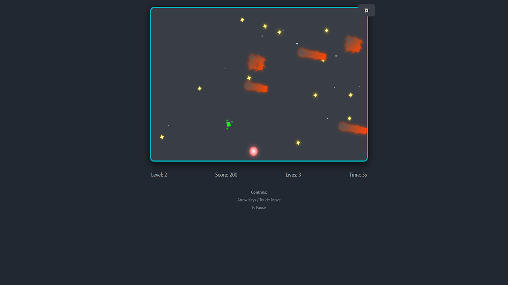Click the long fireball streaking from right edge
The height and width of the screenshot is (285, 508).
click(x=352, y=128)
